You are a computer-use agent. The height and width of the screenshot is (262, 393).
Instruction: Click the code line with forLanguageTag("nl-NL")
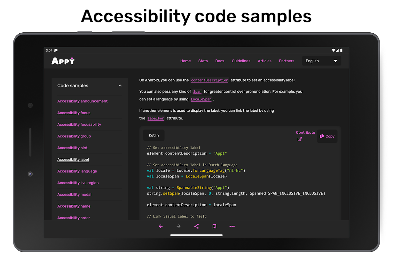pyautogui.click(x=196, y=171)
